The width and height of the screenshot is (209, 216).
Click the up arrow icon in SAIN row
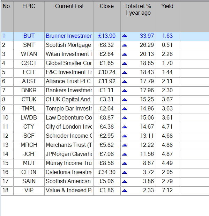click(x=125, y=181)
